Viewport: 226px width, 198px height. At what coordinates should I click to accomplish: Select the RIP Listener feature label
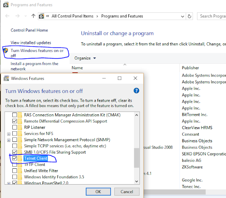35,127
